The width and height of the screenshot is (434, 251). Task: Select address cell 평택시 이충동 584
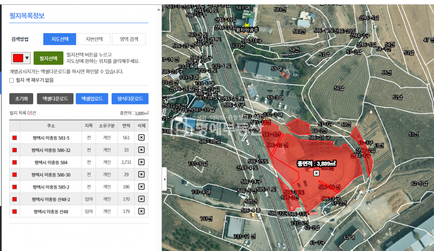[51, 162]
